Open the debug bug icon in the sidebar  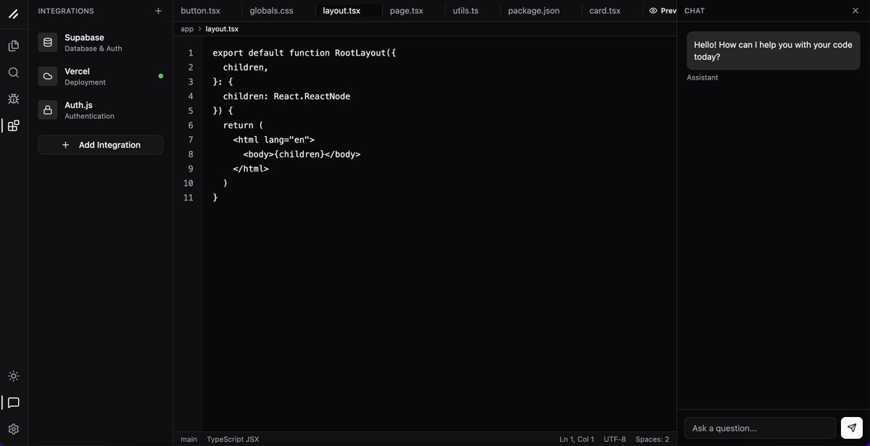pos(13,99)
